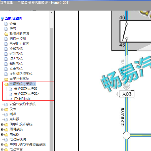The height and width of the screenshot is (151, 151).
Task: Expand the 信息和娱乐系统 folder
Action: tap(2, 124)
